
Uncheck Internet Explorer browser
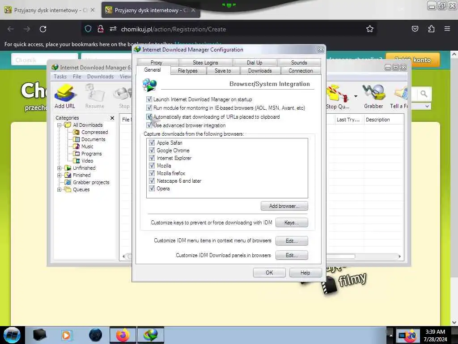pyautogui.click(x=152, y=158)
